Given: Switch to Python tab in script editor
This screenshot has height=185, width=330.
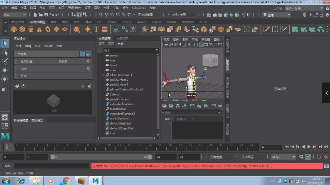Looking at the screenshot, I should pyautogui.click(x=182, y=119).
